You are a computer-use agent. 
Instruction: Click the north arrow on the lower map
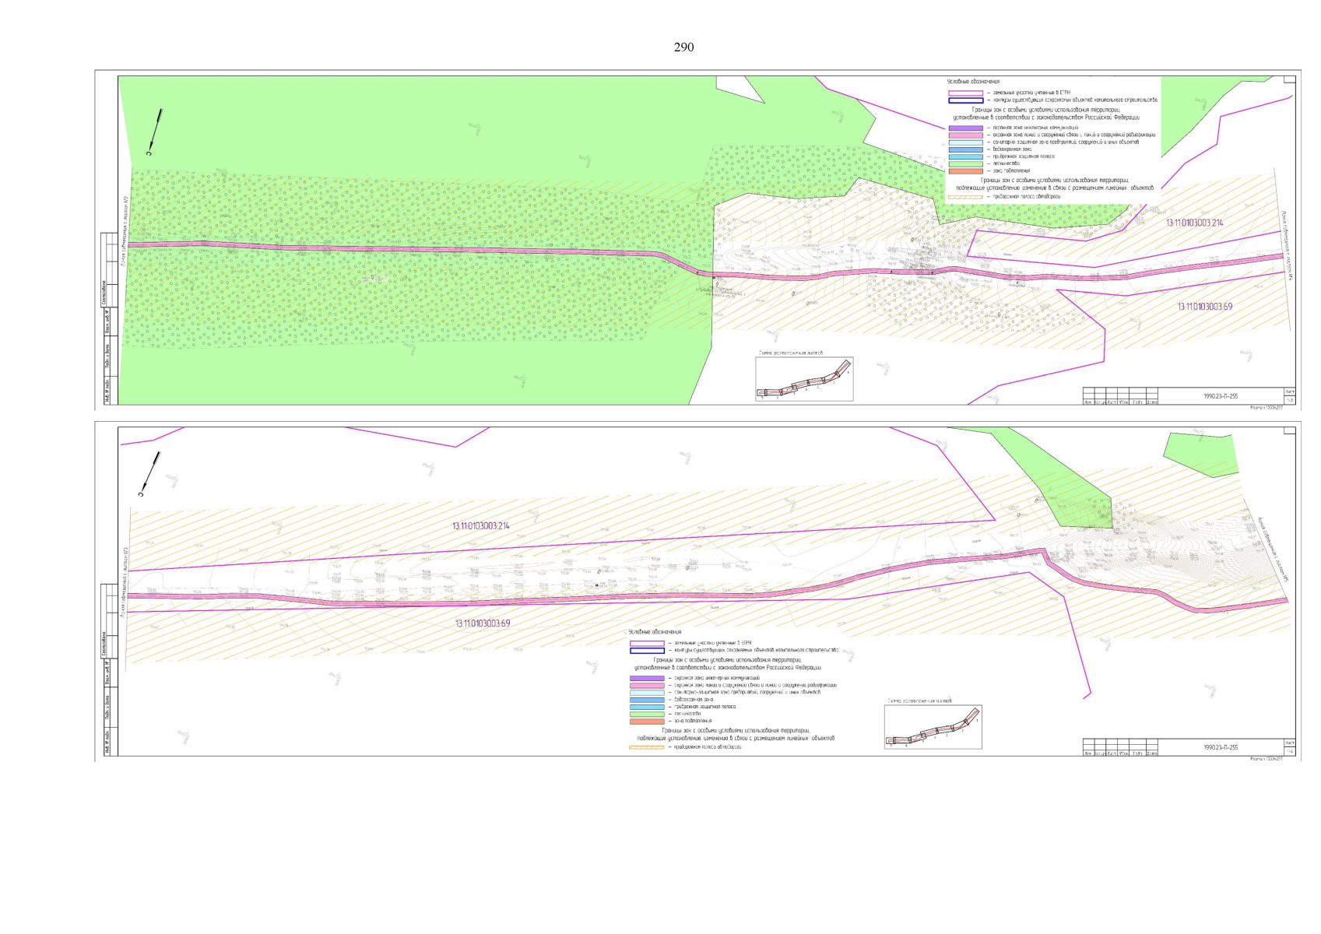pos(151,472)
